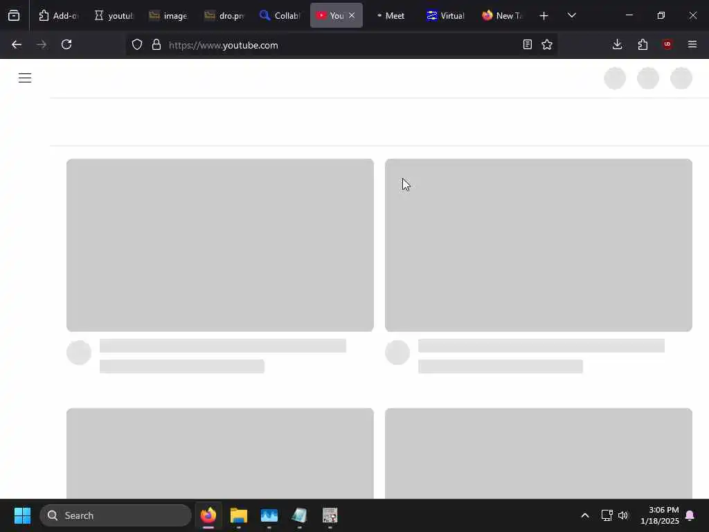Viewport: 709px width, 532px height.
Task: Go forward one page
Action: [x=42, y=45]
